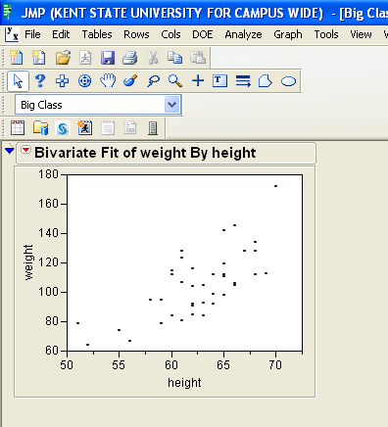Open the Analyze menu

coord(243,34)
